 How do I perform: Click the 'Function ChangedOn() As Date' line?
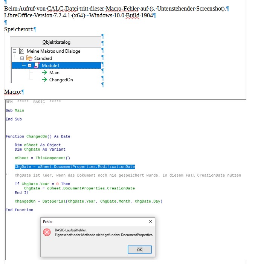38,136
